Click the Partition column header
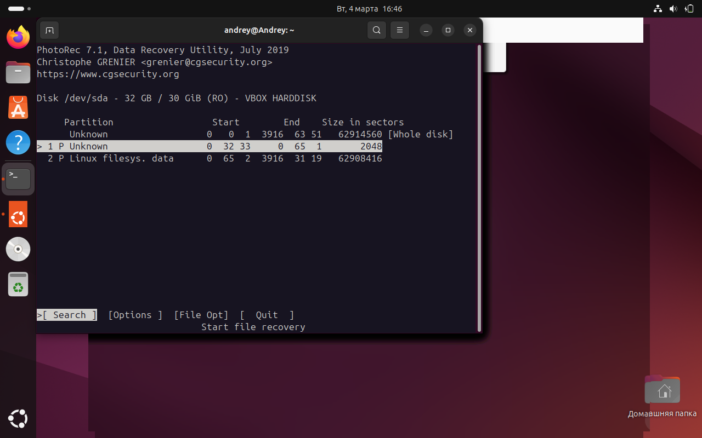This screenshot has width=702, height=438. pos(89,122)
